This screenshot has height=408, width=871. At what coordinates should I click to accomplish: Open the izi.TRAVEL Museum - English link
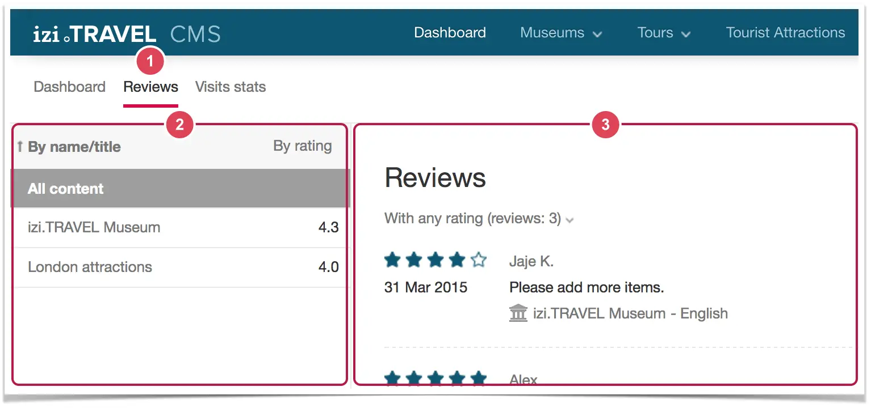click(x=630, y=313)
